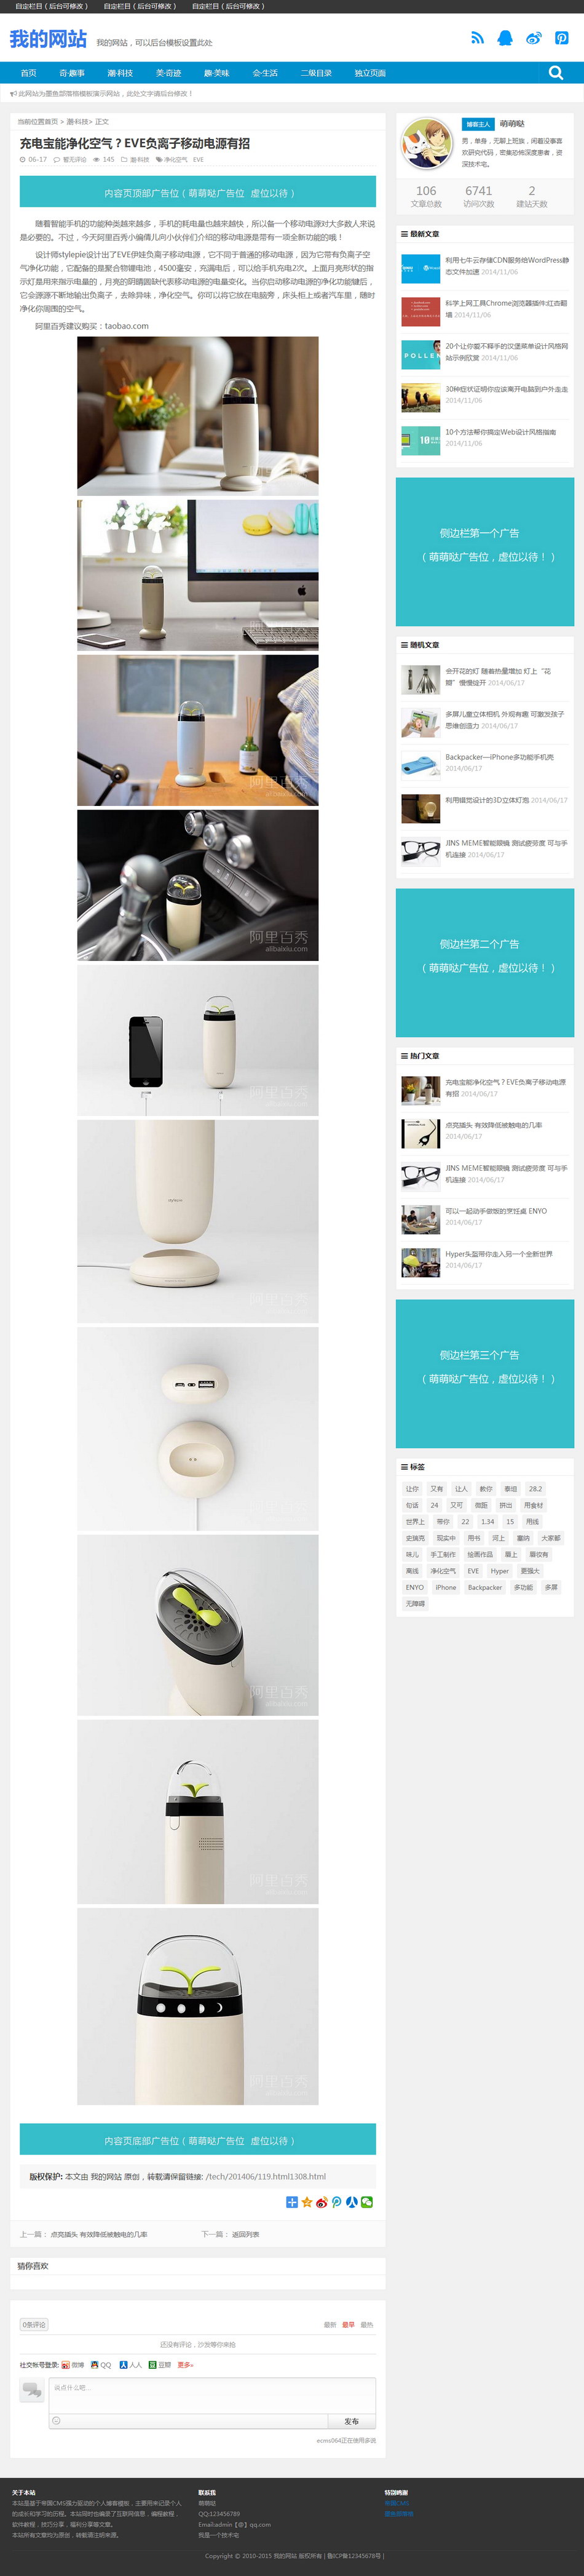Open 二级目录 navigation menu item
The image size is (584, 2576).
tap(316, 73)
